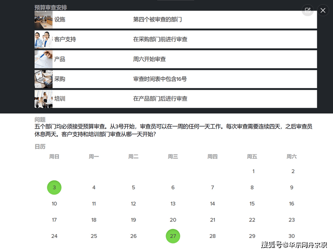
Task: Select date 17 on the calendar
Action: pos(54,220)
